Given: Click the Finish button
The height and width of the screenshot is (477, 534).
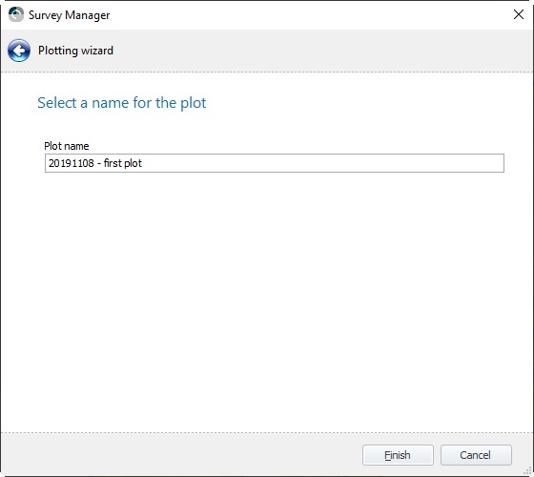Looking at the screenshot, I should [x=398, y=455].
